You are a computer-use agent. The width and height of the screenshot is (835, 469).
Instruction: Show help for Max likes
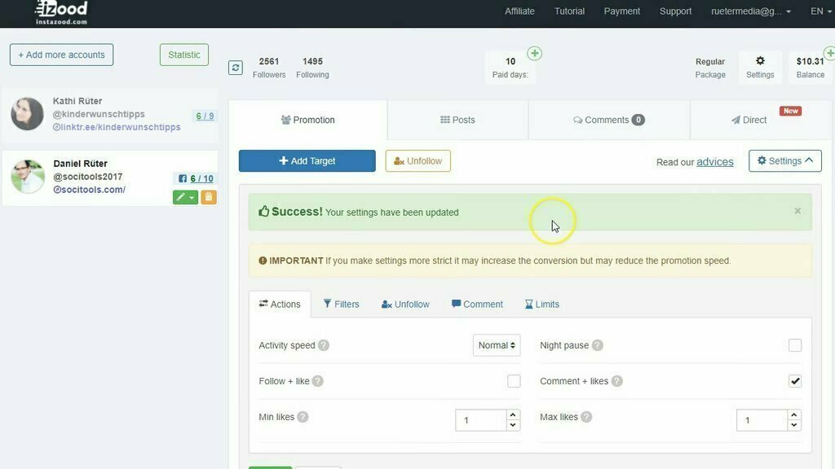(586, 417)
